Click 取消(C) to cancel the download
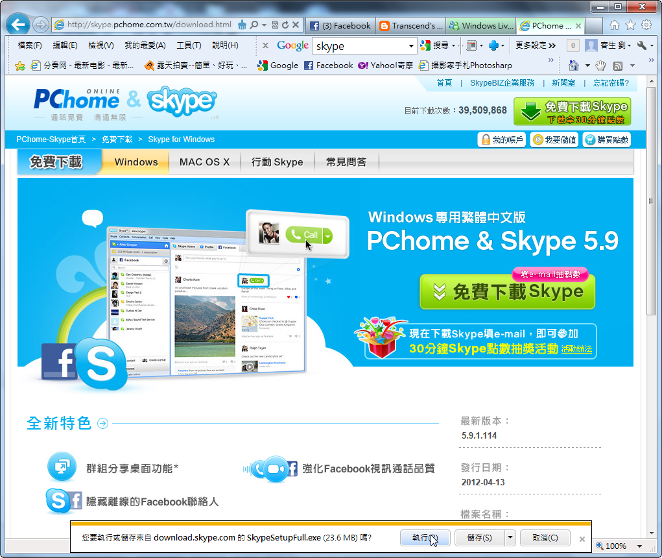 pyautogui.click(x=545, y=538)
